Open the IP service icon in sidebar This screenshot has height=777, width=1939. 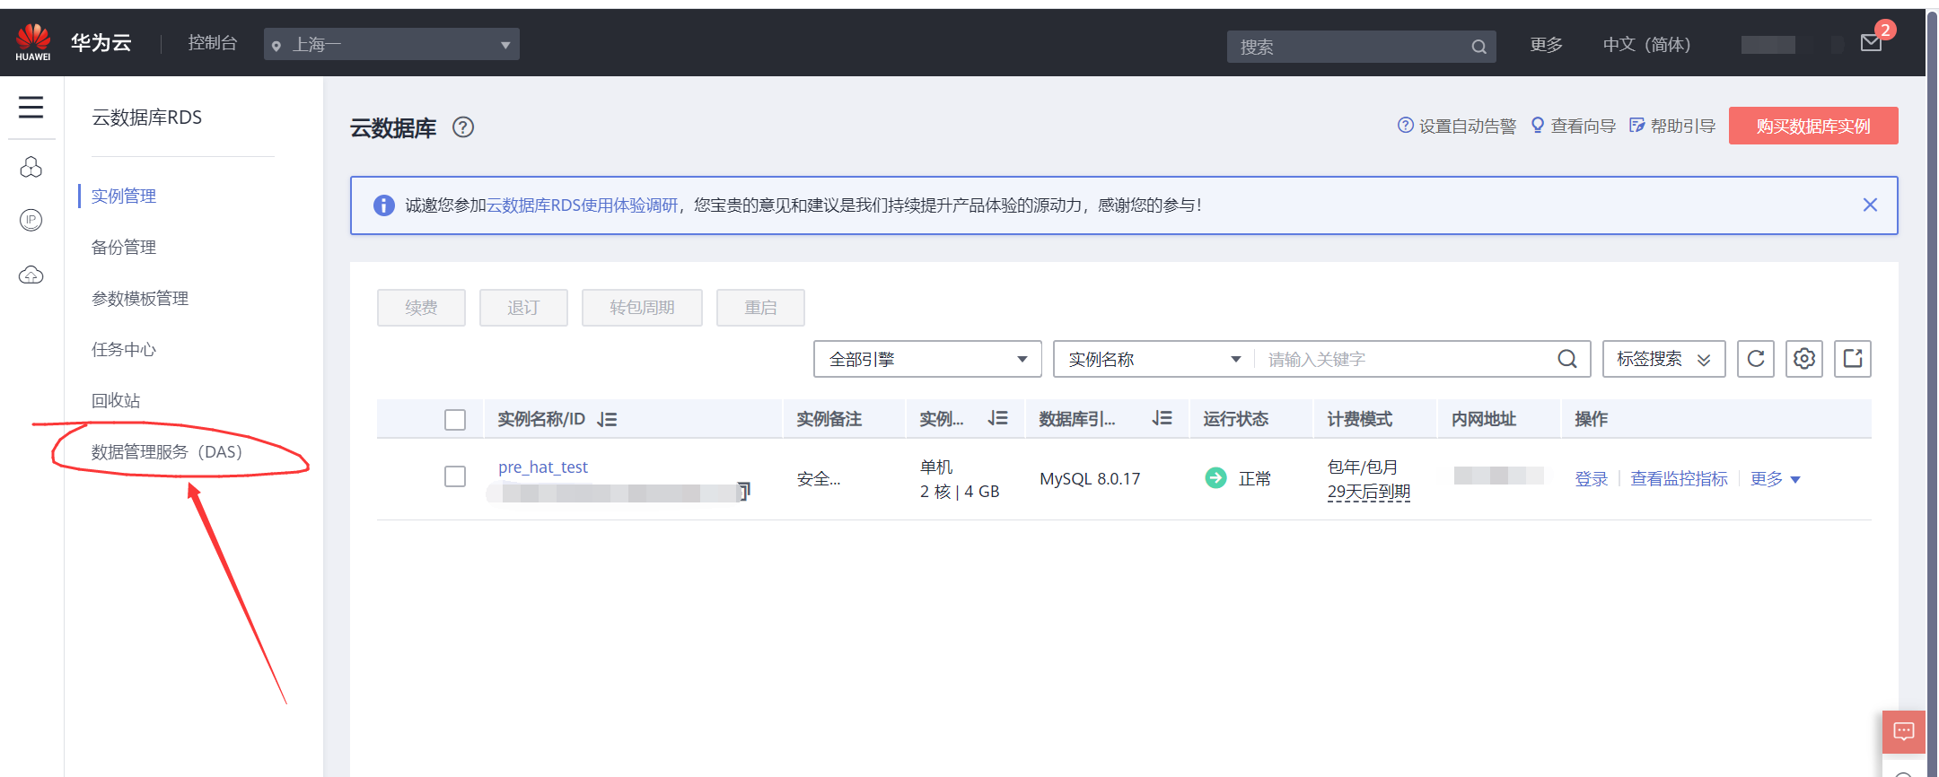pos(31,220)
